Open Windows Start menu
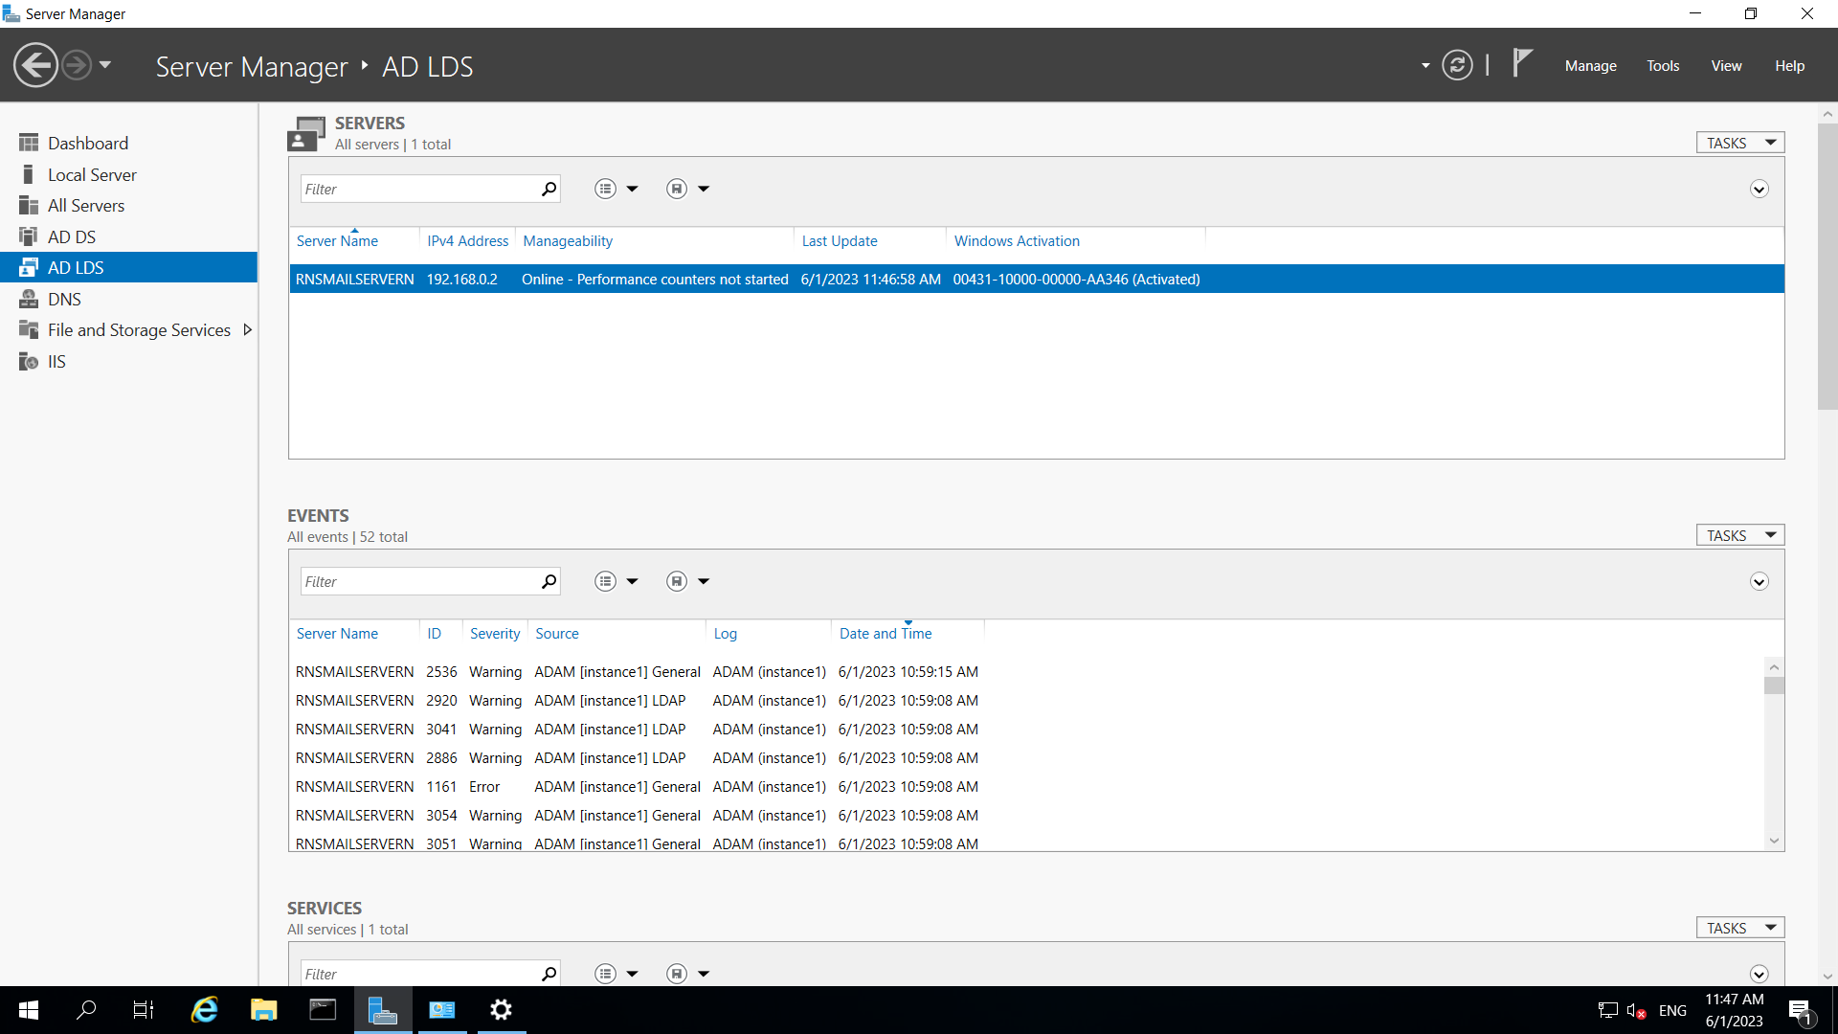1838x1034 pixels. (x=29, y=1010)
